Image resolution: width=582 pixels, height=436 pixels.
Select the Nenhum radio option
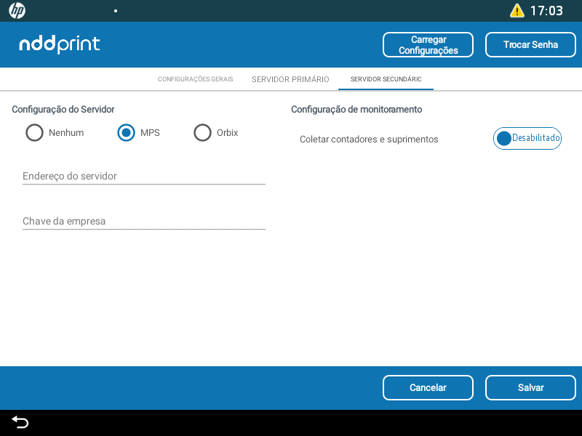point(34,133)
